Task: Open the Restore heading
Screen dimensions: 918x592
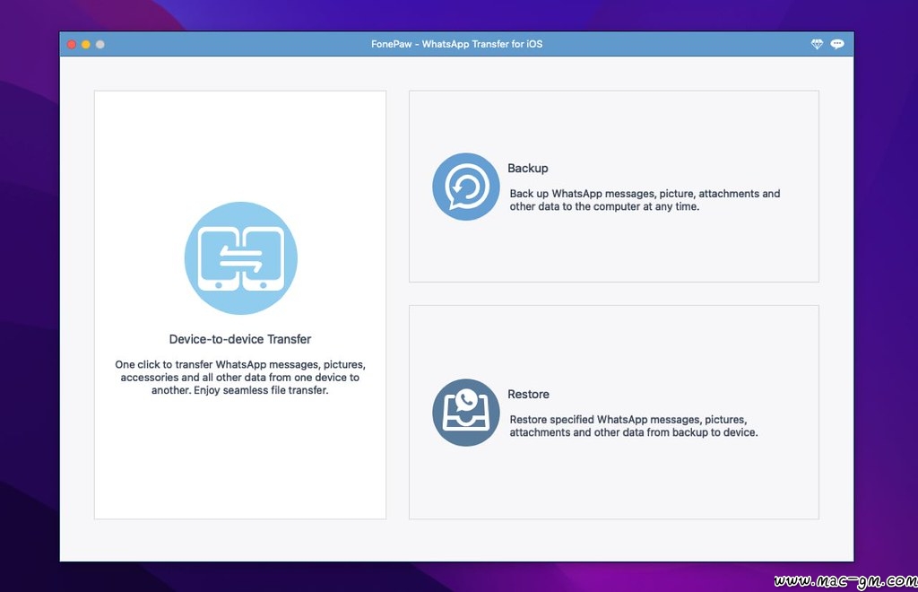Action: (x=528, y=394)
